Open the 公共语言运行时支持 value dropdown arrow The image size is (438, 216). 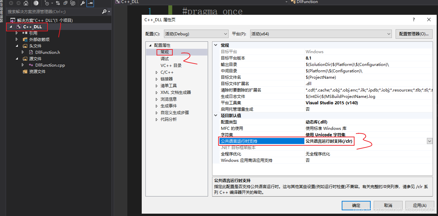(429, 141)
